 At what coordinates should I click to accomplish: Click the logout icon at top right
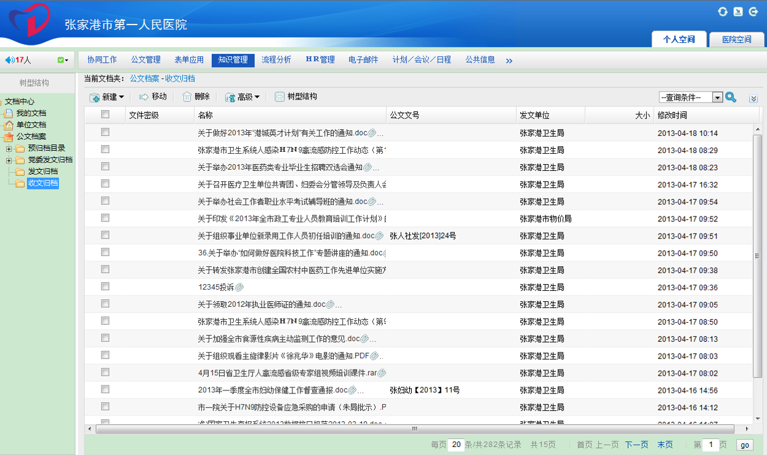point(755,10)
